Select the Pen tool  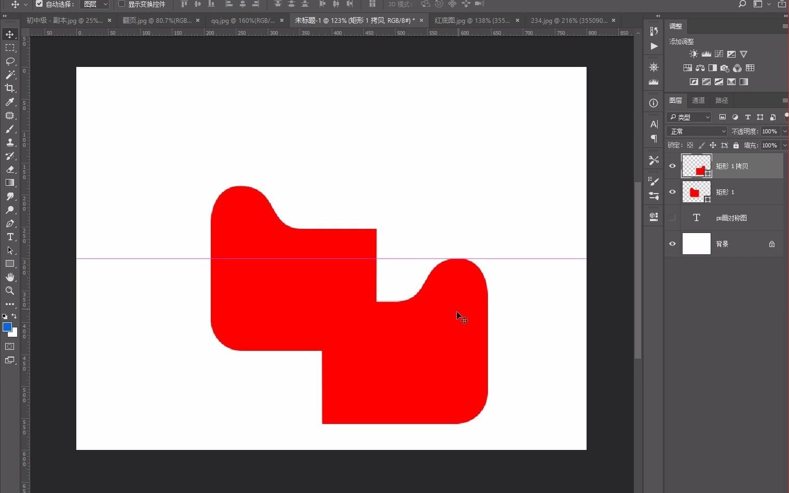pyautogui.click(x=10, y=223)
